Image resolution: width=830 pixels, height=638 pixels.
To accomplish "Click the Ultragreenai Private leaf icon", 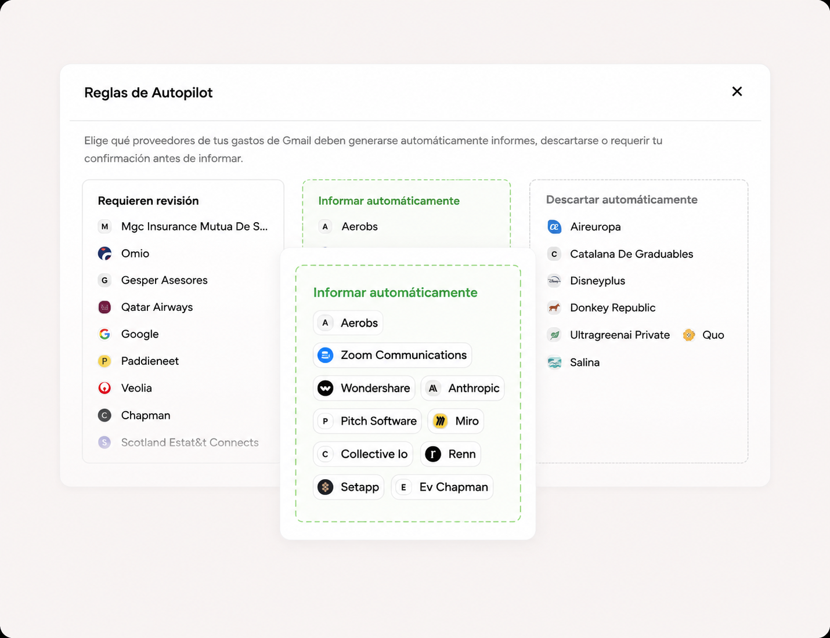I will click(x=554, y=335).
